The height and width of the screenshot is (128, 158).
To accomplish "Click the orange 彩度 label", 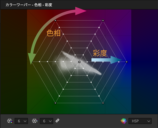I will [100, 53].
